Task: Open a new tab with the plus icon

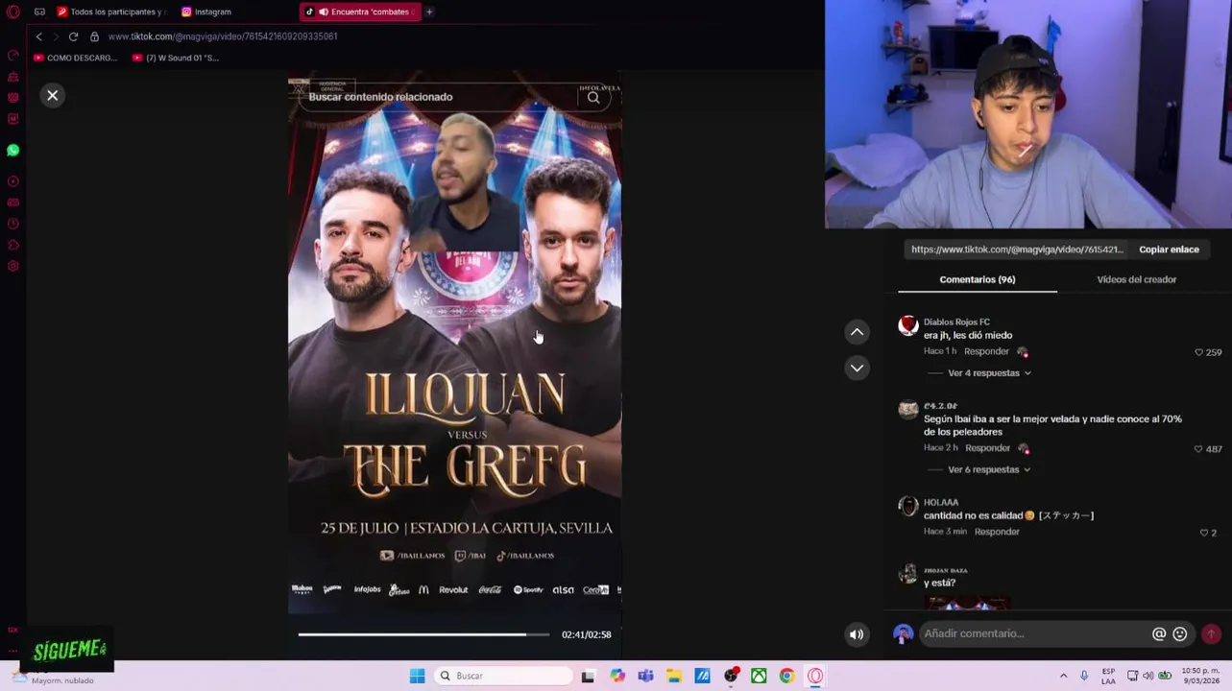Action: pyautogui.click(x=429, y=12)
